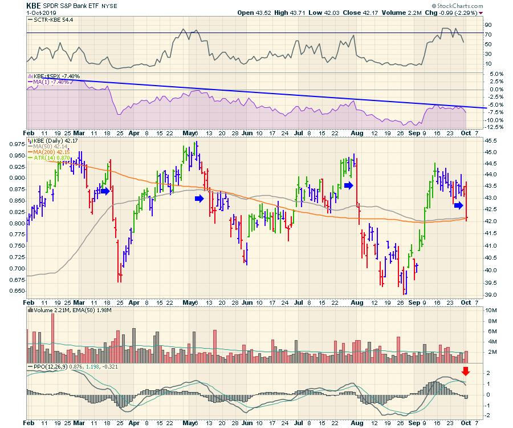
Task: Click the High 43.71 value
Action: 290,13
